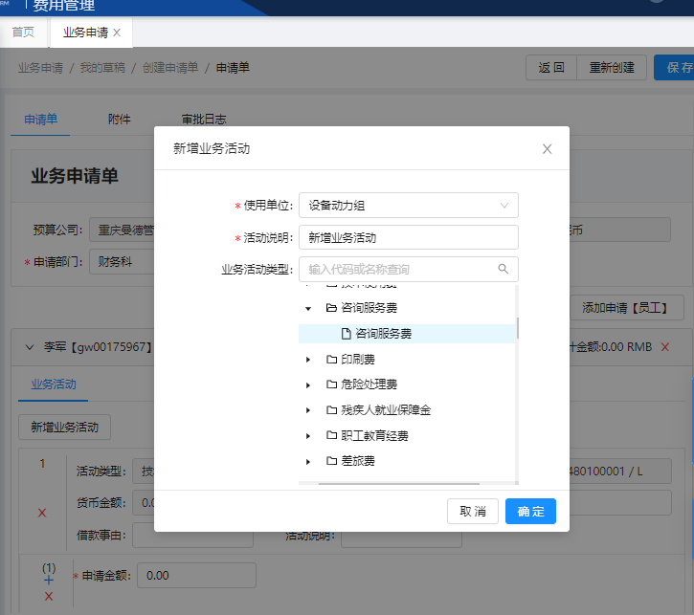Select 差旅费 tree node text
The image size is (694, 615).
point(358,461)
